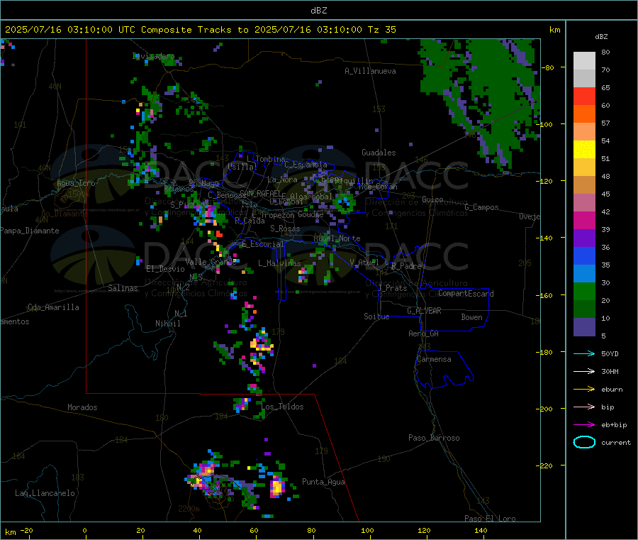The height and width of the screenshot is (540, 638).
Task: Click the -80 km vertical axis tick
Action: (x=547, y=67)
